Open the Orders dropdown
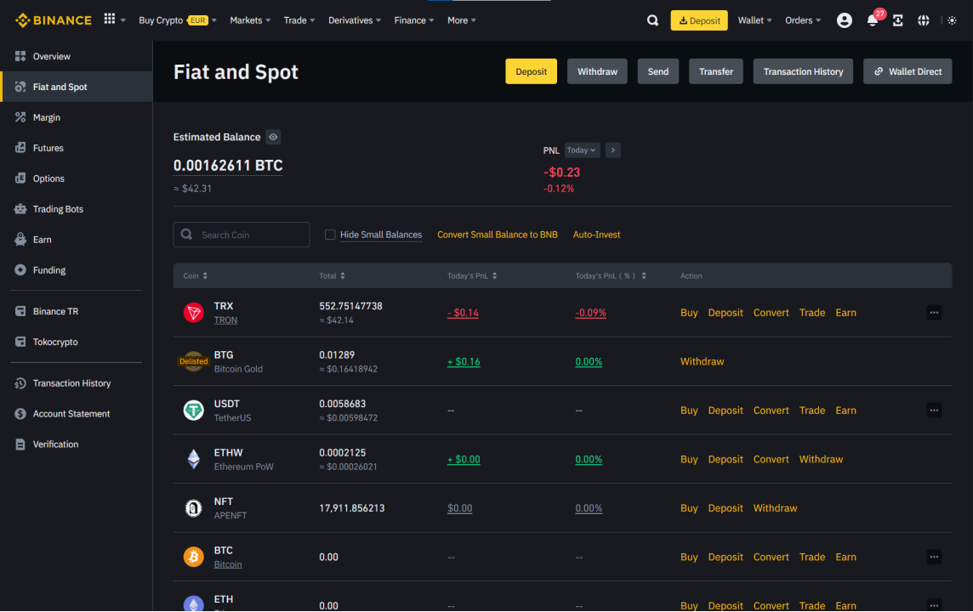Image resolution: width=973 pixels, height=612 pixels. 803,20
